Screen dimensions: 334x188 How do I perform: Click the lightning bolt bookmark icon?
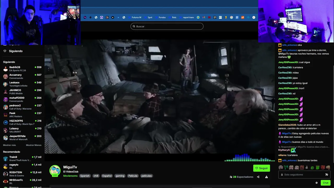tap(91, 17)
